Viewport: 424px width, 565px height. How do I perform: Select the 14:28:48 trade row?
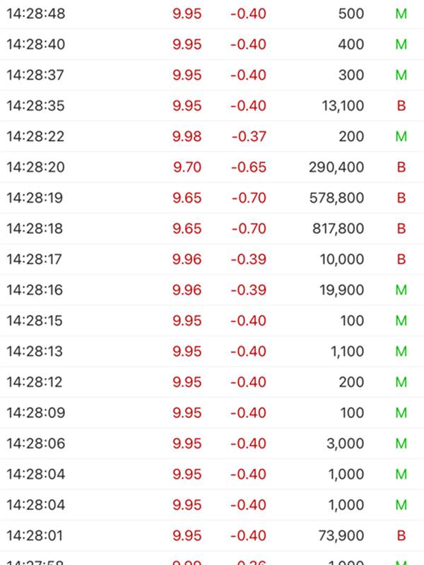212,13
